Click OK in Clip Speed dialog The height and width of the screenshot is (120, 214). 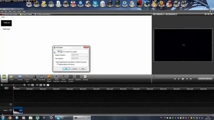click(x=66, y=69)
